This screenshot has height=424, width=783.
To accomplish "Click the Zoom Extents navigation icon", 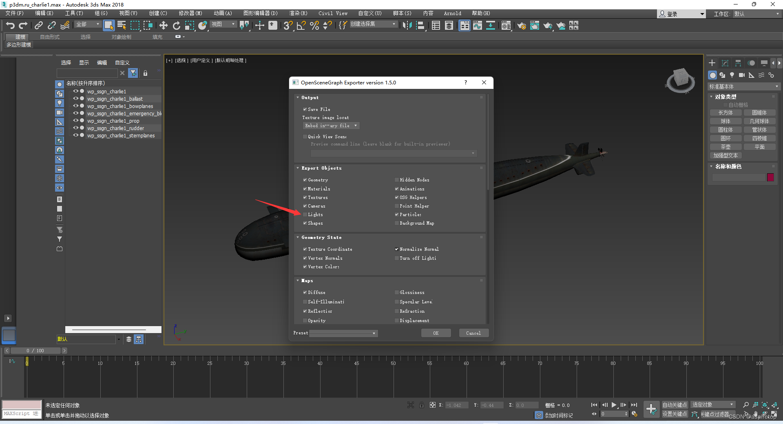I will tap(765, 405).
